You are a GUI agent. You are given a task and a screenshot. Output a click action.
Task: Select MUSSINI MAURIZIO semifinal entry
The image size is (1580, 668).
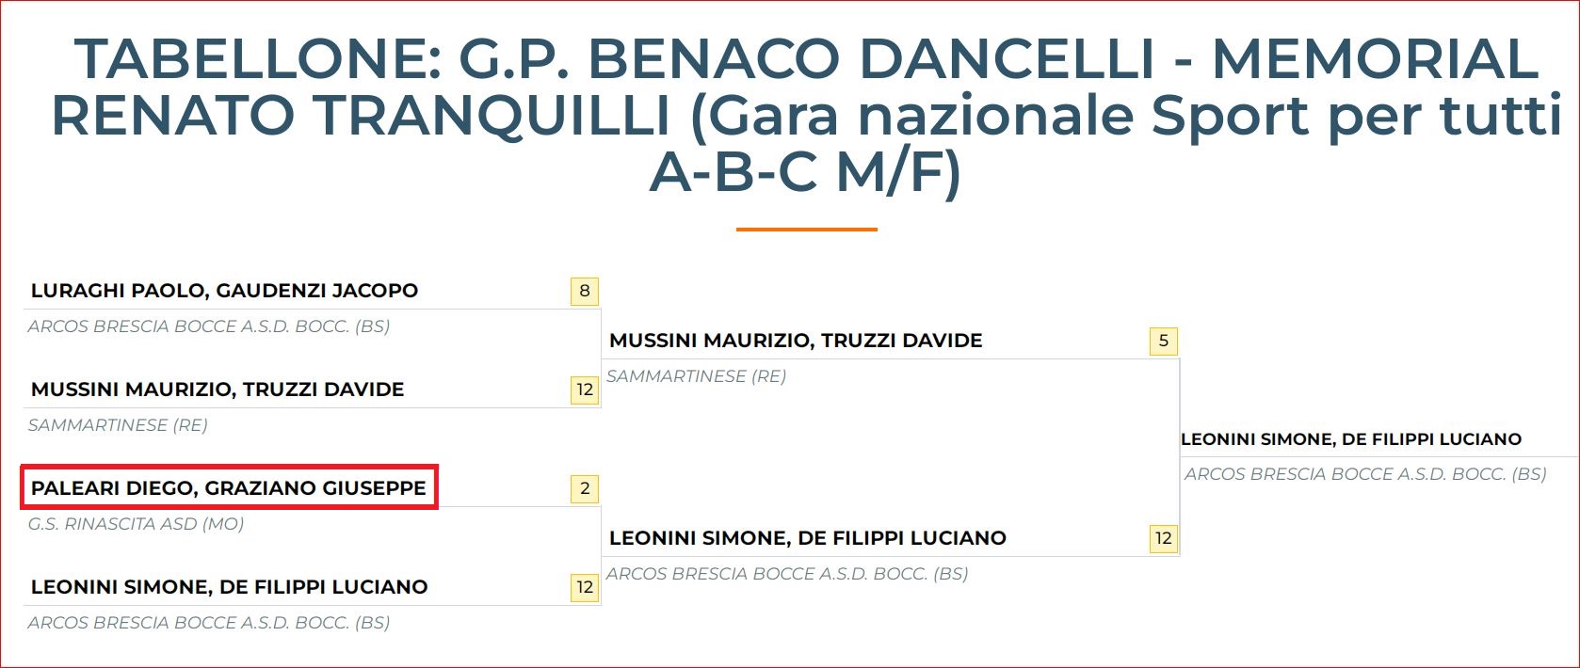point(796,341)
